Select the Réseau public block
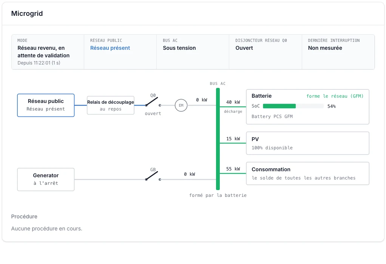Image resolution: width=386 pixels, height=264 pixels. (x=46, y=105)
